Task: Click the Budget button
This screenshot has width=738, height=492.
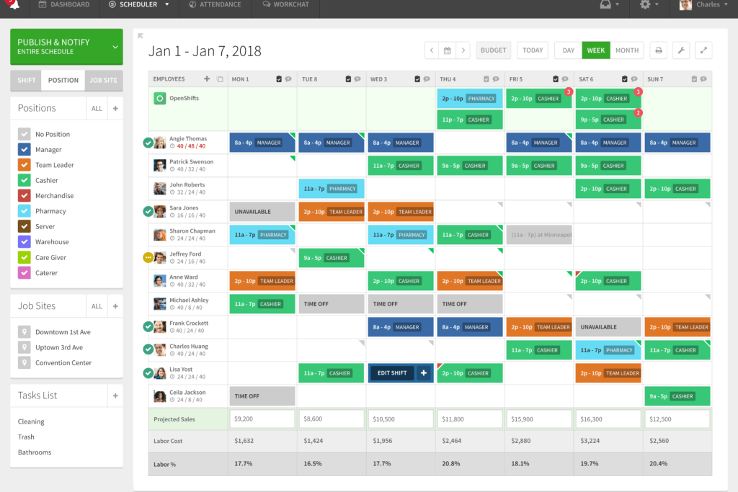Action: [x=493, y=50]
